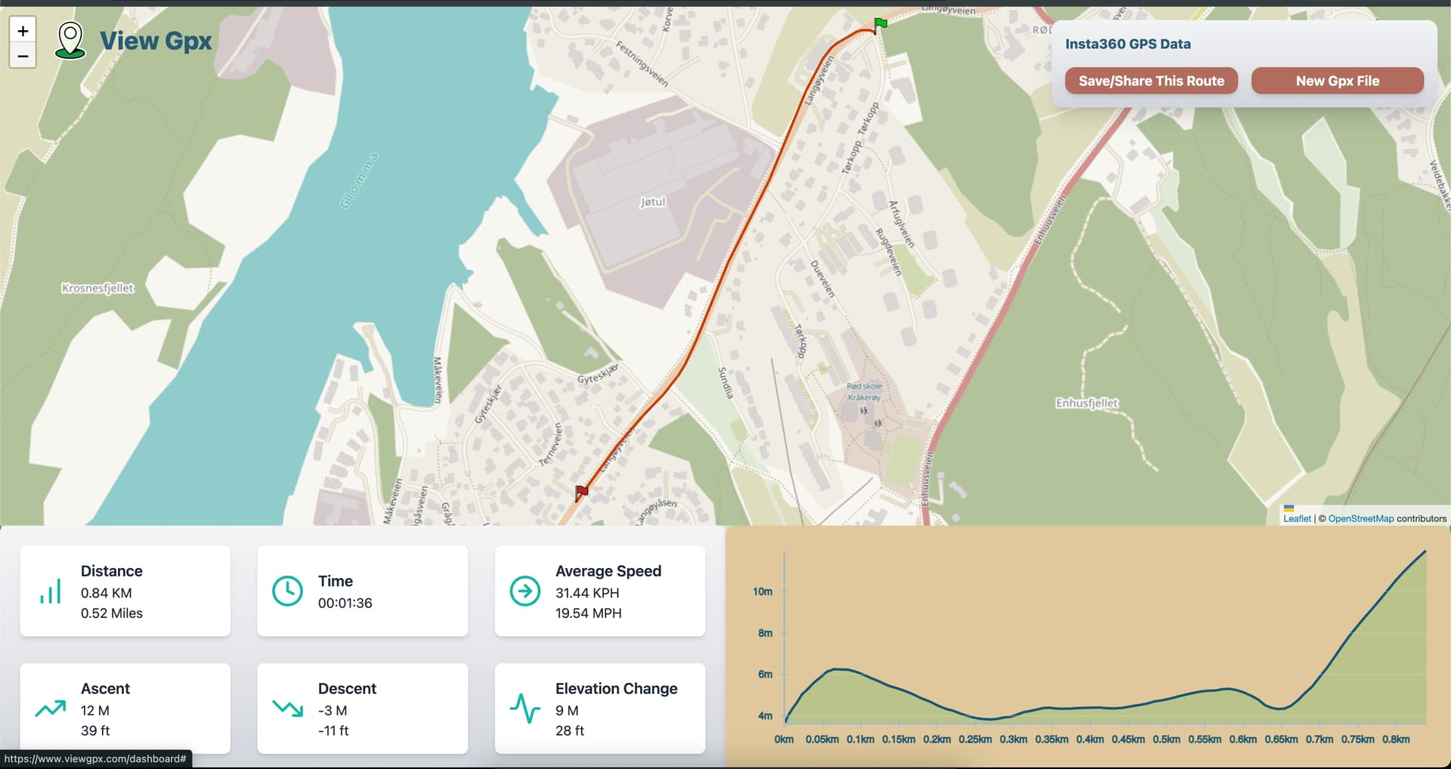Click the Time clock icon
Screen dimensions: 1451x769
287,591
